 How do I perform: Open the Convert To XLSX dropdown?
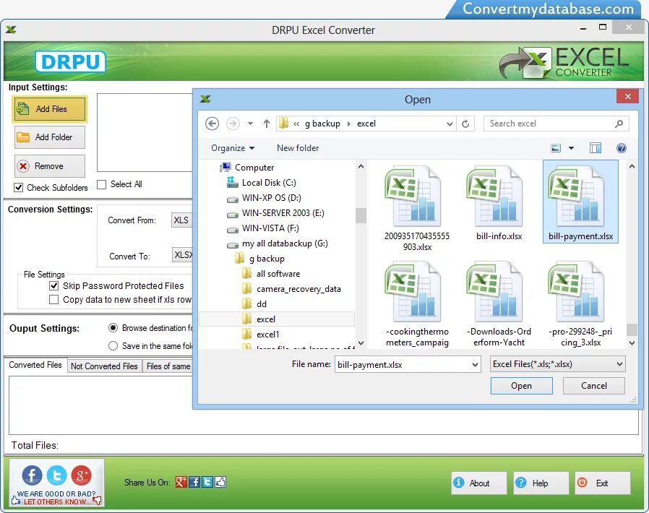click(183, 255)
